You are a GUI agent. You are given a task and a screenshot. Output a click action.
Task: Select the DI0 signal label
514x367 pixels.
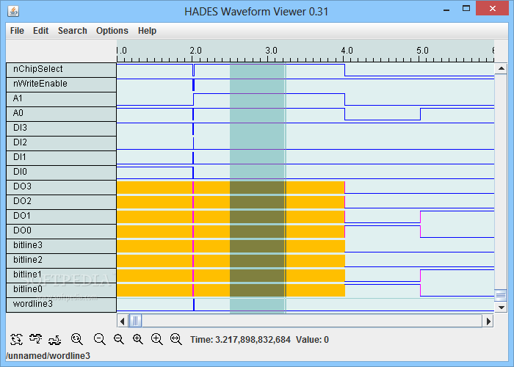(61, 172)
